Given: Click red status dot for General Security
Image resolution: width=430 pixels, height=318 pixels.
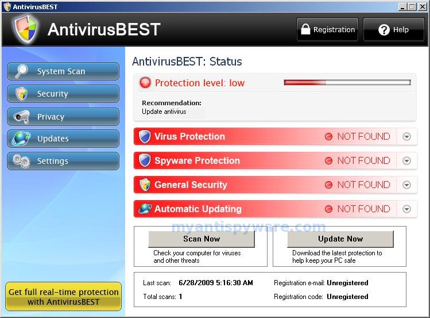Looking at the screenshot, I should click(328, 185).
